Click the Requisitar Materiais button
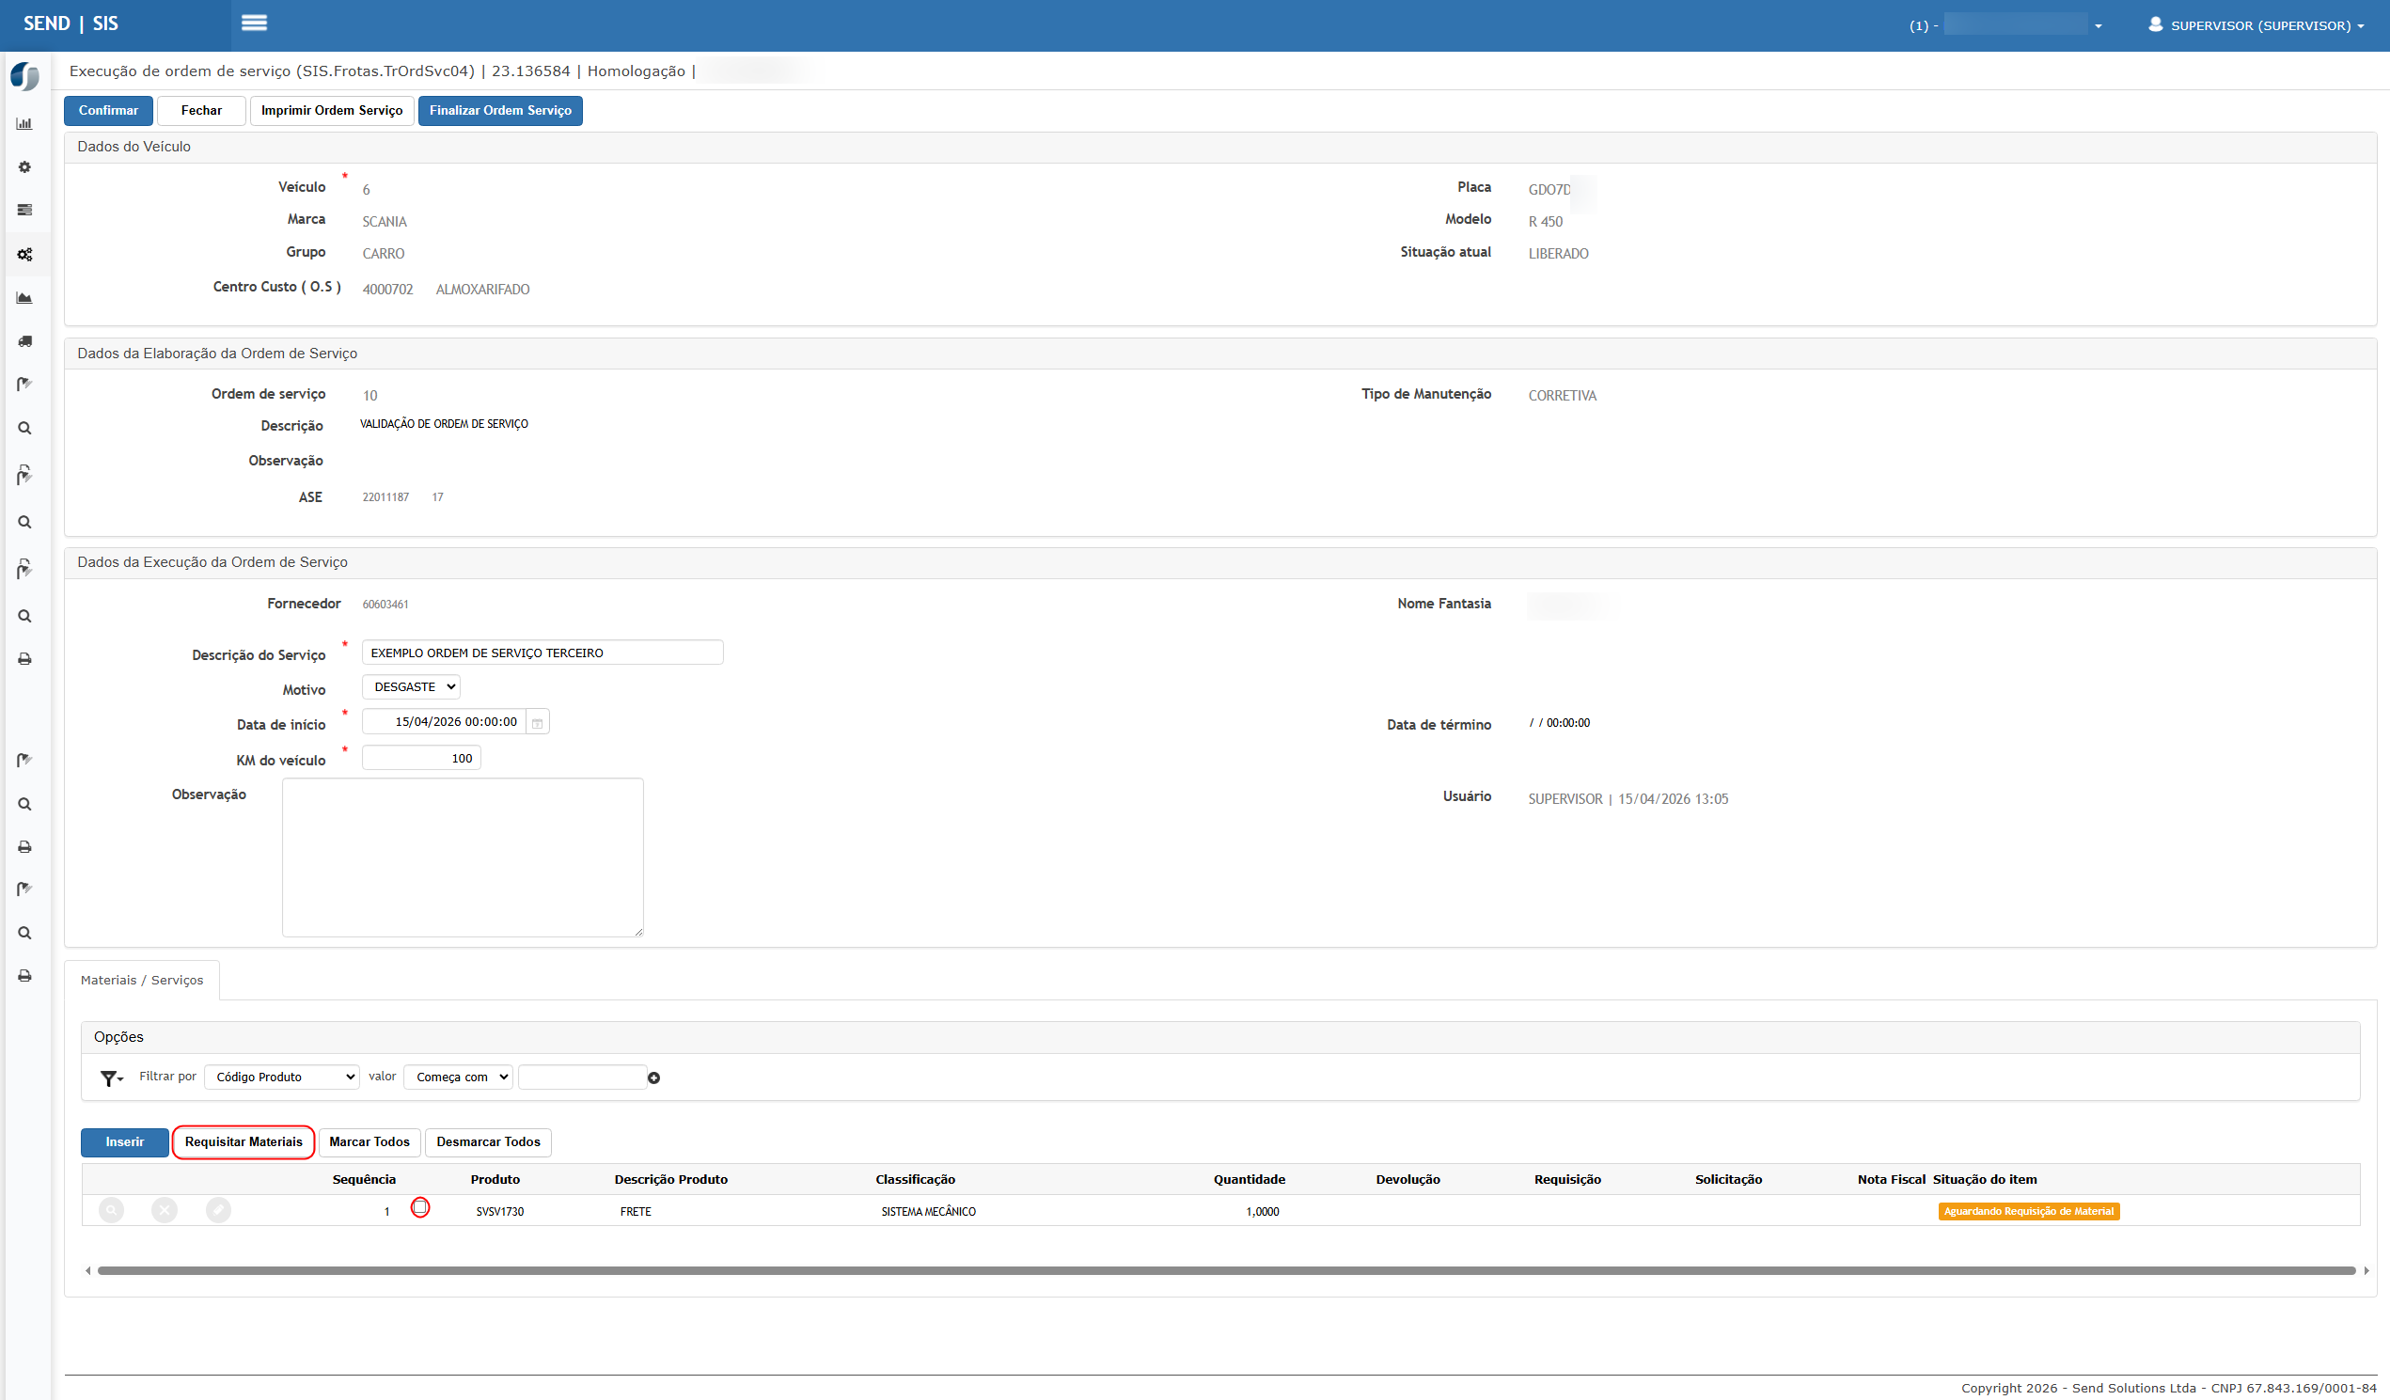The image size is (2390, 1400). coord(243,1142)
